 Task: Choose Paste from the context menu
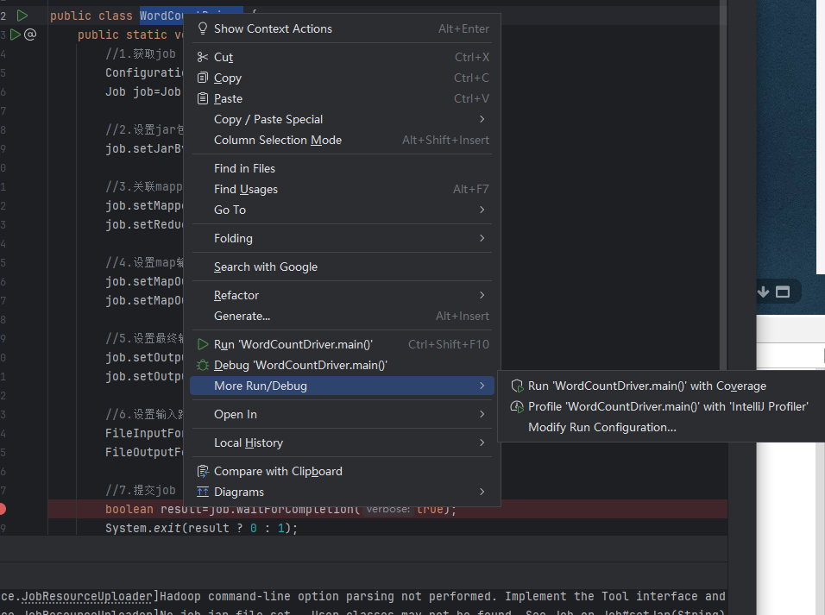342,98
